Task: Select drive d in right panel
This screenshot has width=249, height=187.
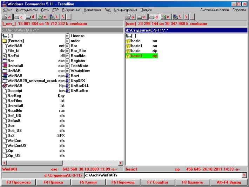Action: point(154,17)
